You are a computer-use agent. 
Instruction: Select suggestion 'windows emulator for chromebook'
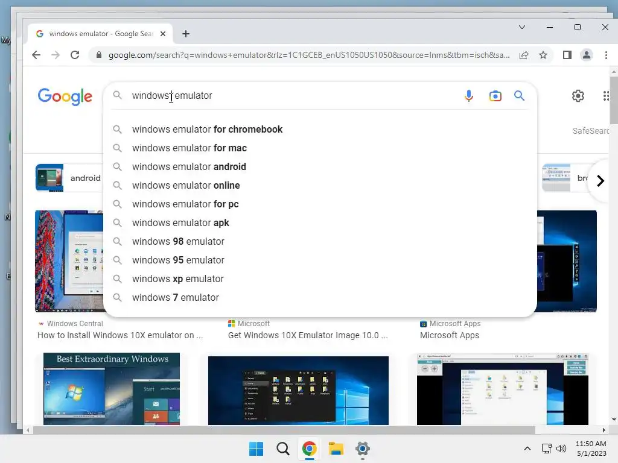tap(320, 129)
